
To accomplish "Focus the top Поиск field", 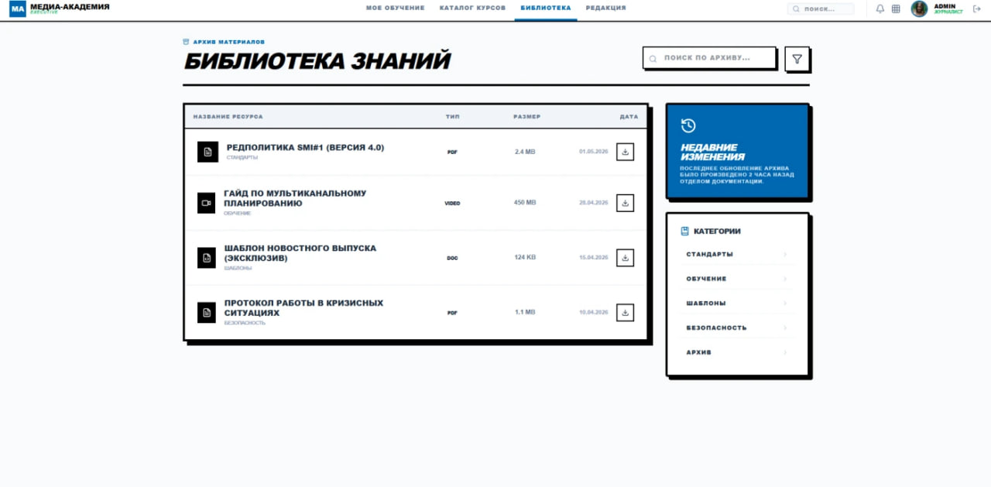I will [x=821, y=9].
